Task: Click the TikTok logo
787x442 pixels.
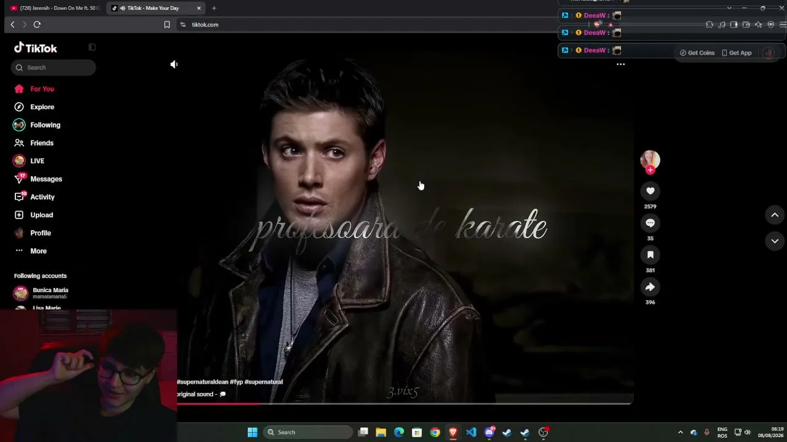Action: point(36,48)
